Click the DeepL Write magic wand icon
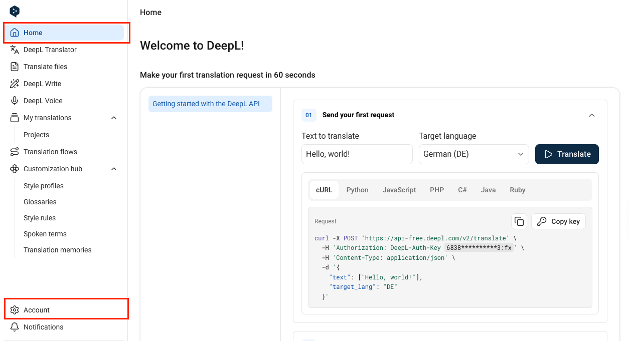 pyautogui.click(x=15, y=84)
